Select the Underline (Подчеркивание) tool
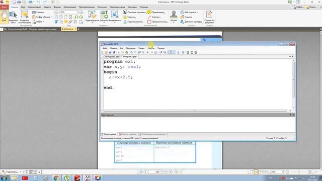The width and height of the screenshot is (322, 181). click(133, 22)
